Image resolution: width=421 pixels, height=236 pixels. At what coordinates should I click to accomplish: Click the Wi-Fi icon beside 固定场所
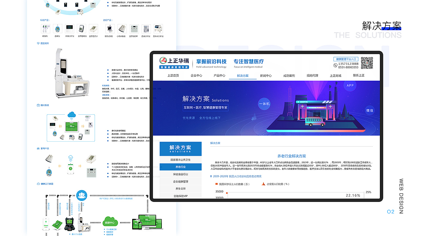(x=38, y=43)
